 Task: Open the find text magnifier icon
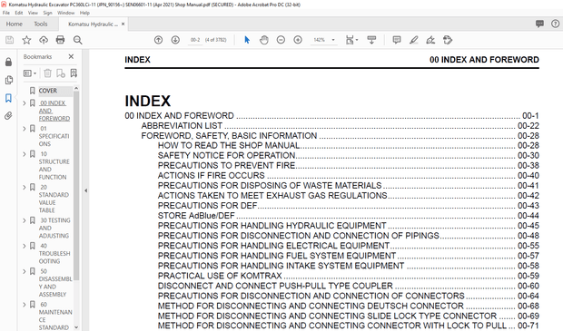(x=77, y=40)
